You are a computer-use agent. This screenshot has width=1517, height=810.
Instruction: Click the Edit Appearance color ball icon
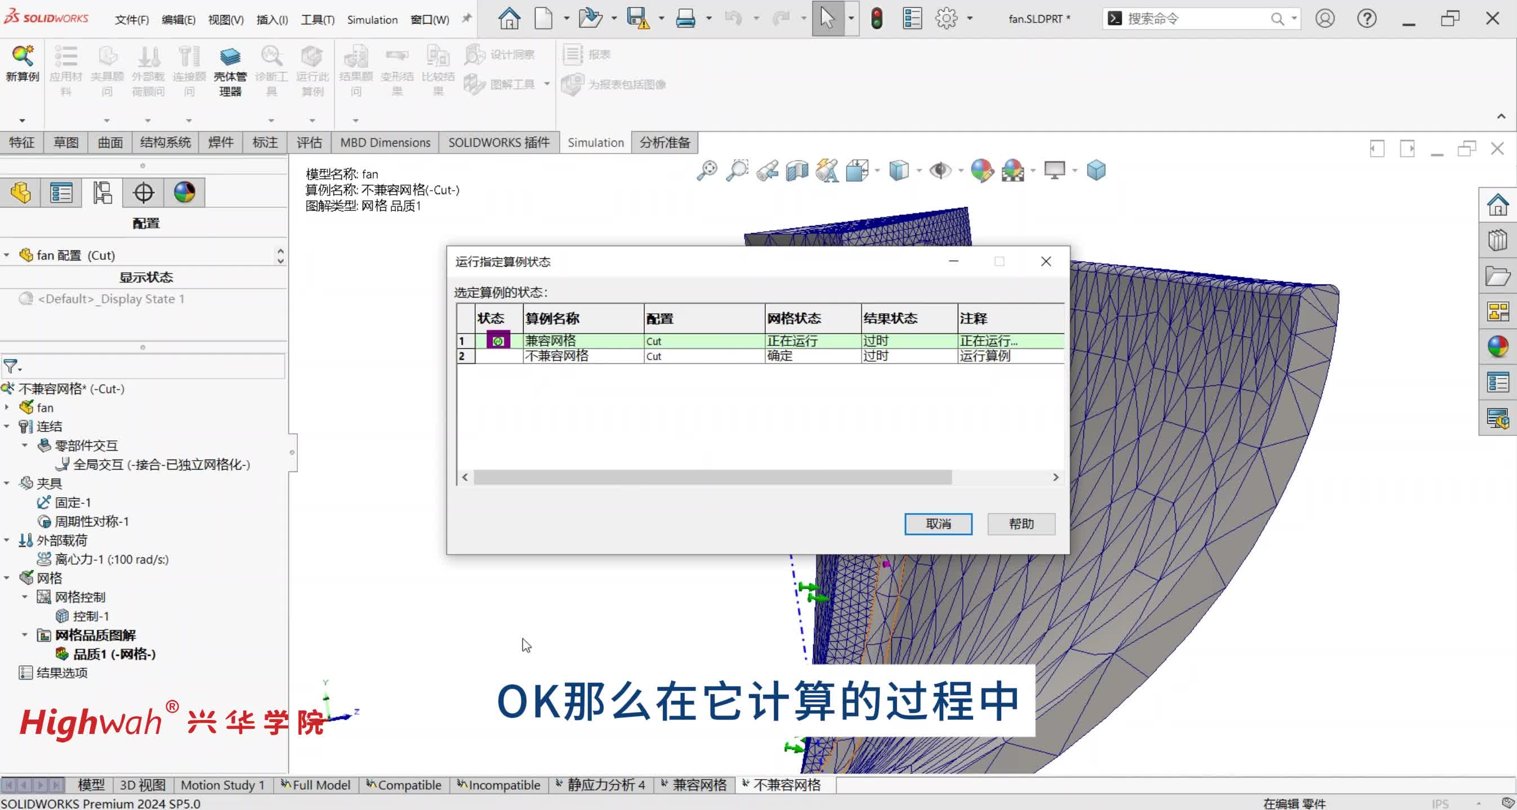coord(981,170)
